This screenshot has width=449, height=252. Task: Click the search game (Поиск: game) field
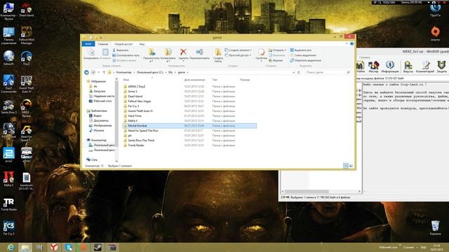click(x=328, y=73)
